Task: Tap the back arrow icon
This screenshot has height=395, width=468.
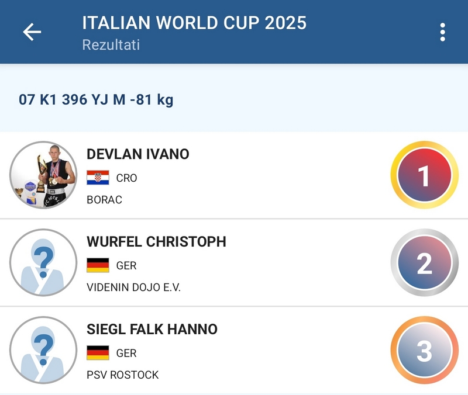Action: 32,32
